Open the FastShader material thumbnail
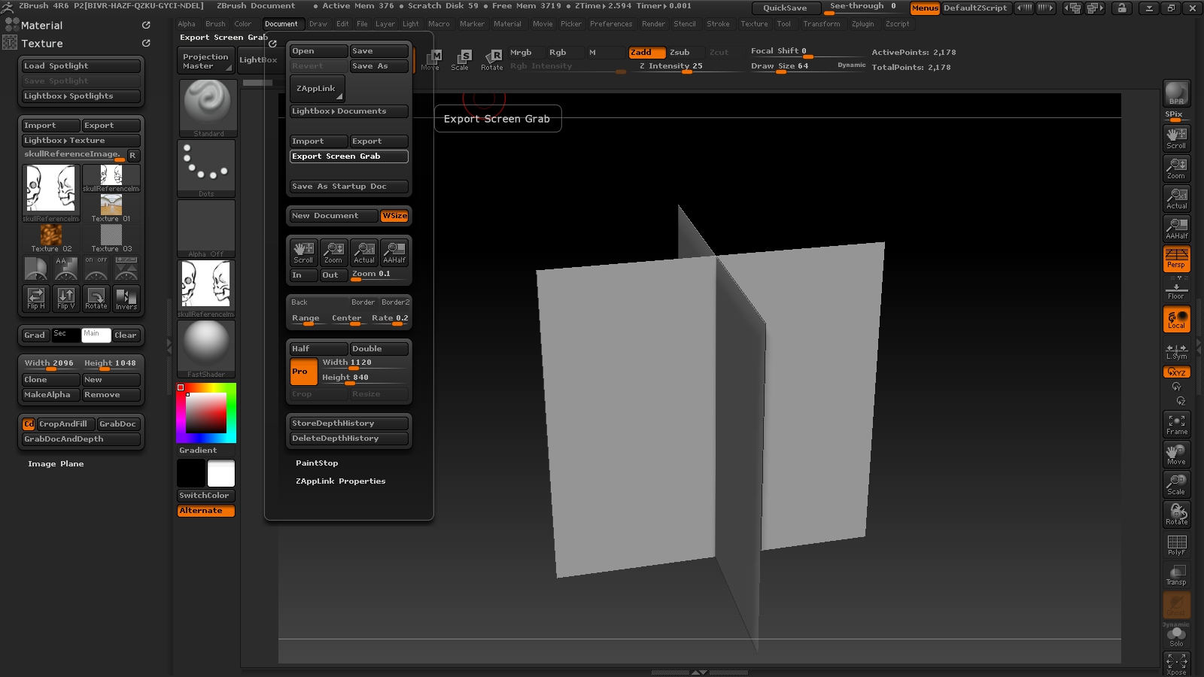Viewport: 1204px width, 677px height. point(207,349)
